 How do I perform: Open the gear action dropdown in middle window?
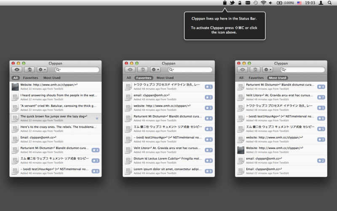[x=155, y=70]
